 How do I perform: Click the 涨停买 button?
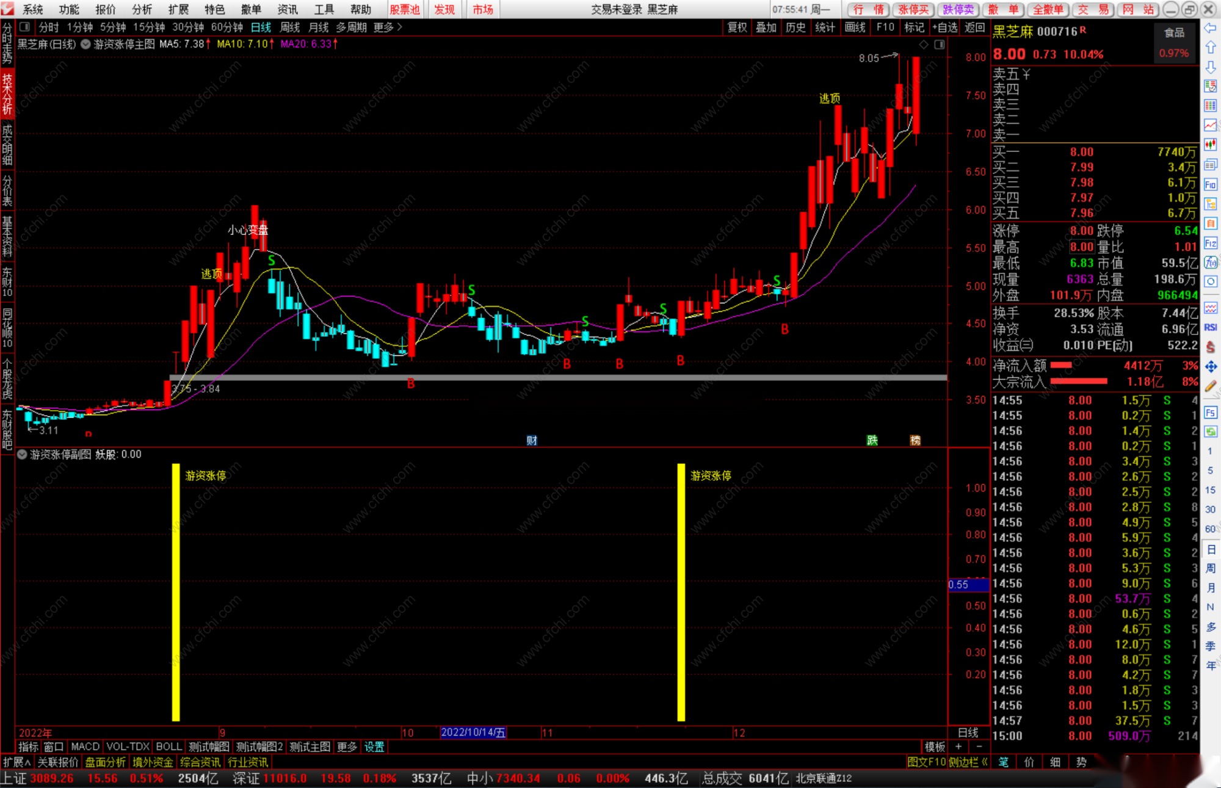[x=913, y=9]
